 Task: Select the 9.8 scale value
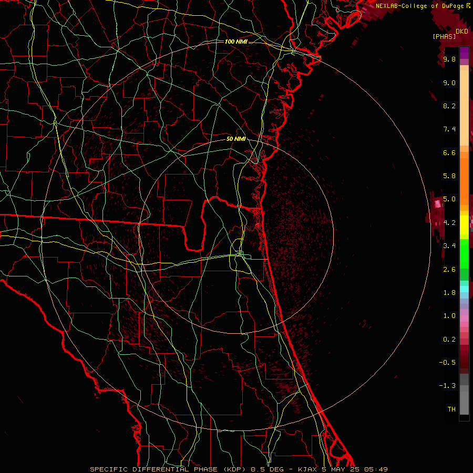pyautogui.click(x=449, y=59)
